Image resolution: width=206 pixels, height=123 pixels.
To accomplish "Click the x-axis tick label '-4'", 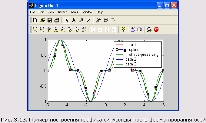I will (x=66, y=105).
